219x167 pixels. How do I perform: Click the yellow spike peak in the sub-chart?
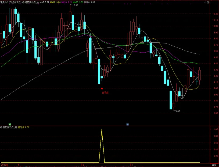pyautogui.click(x=102, y=130)
